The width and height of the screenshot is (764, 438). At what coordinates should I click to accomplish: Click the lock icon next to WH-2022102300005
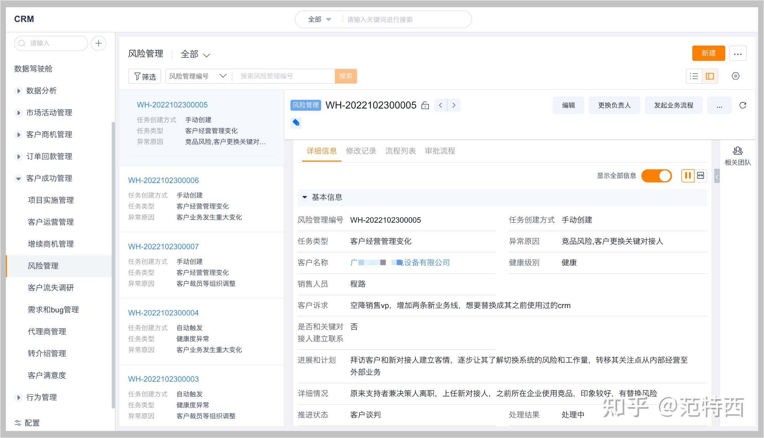[x=425, y=105]
